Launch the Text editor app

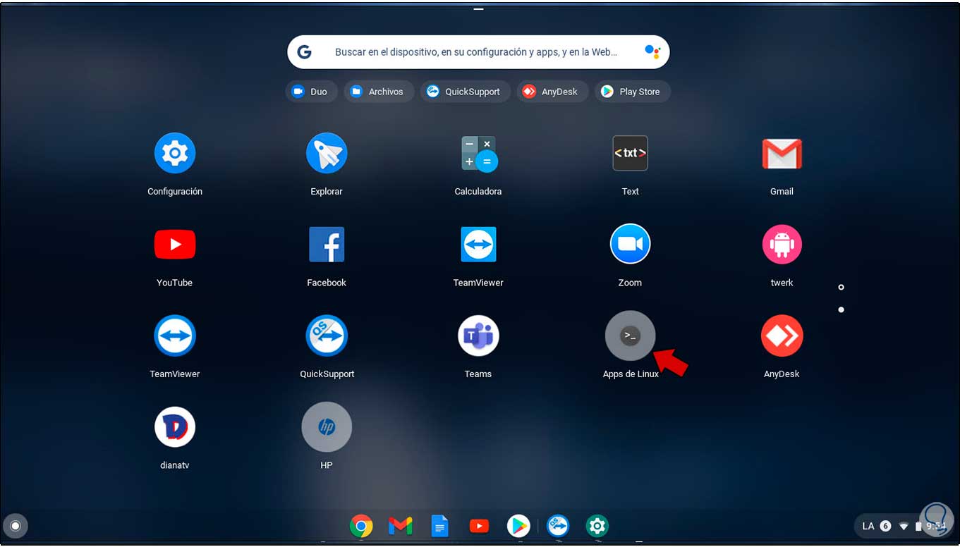(x=630, y=153)
